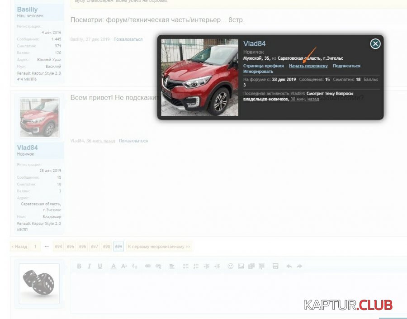This screenshot has width=407, height=319.
Task: Open the text color picker in editor
Action: (114, 267)
